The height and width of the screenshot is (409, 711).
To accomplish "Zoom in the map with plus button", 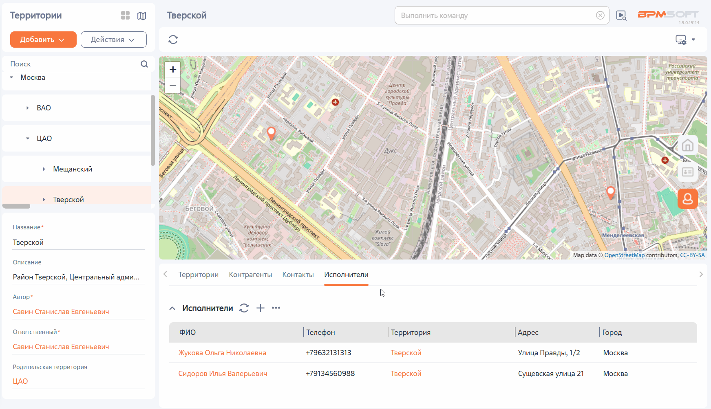I will tap(173, 70).
